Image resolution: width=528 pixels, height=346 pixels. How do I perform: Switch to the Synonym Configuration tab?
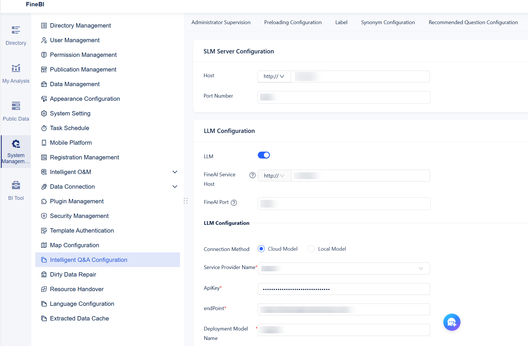pyautogui.click(x=388, y=22)
